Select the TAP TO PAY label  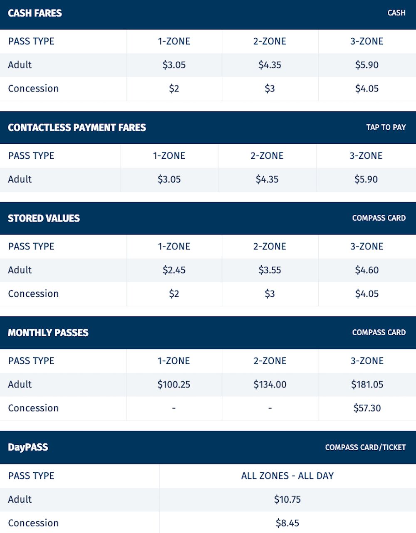pyautogui.click(x=386, y=127)
